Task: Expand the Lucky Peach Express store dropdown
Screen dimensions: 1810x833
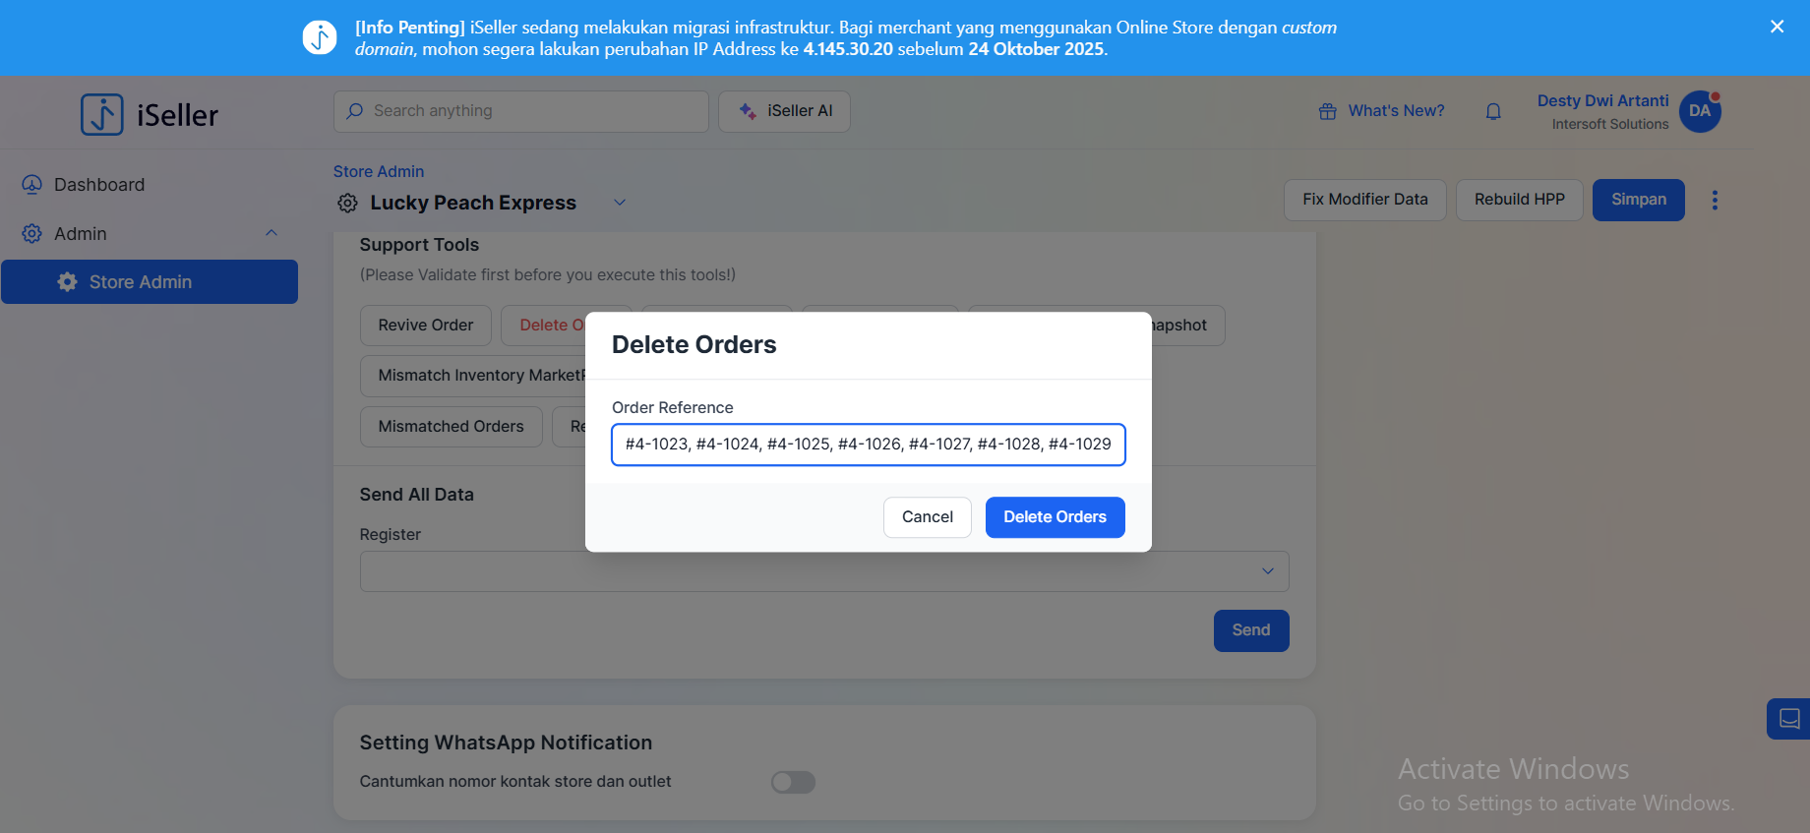Action: pyautogui.click(x=620, y=203)
